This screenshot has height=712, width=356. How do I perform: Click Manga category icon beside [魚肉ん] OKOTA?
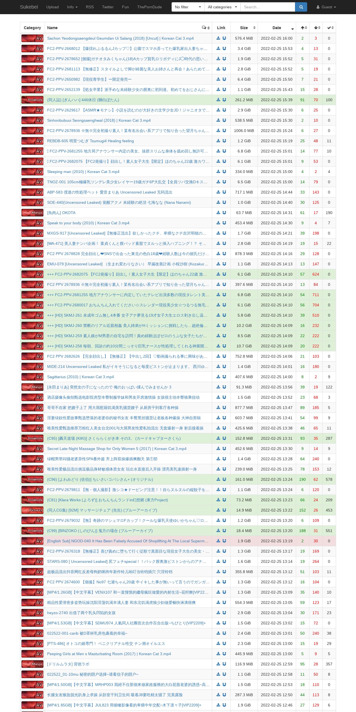pos(32,213)
